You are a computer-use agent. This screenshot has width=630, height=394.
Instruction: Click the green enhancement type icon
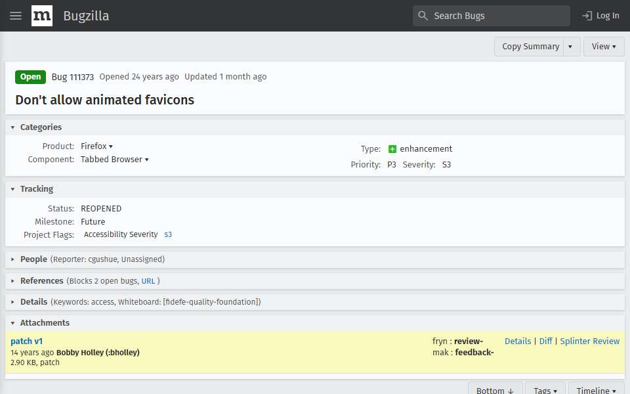coord(392,149)
